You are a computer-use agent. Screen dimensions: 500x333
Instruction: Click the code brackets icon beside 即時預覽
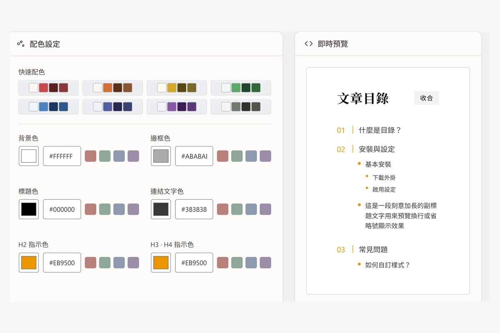tap(308, 43)
